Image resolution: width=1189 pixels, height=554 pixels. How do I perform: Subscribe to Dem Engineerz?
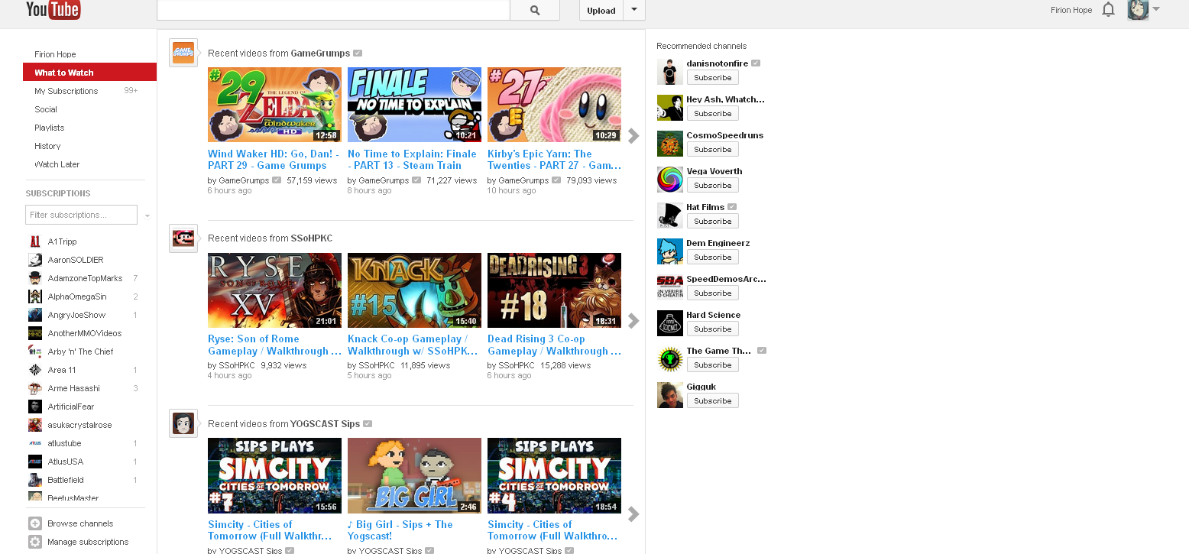pos(713,258)
